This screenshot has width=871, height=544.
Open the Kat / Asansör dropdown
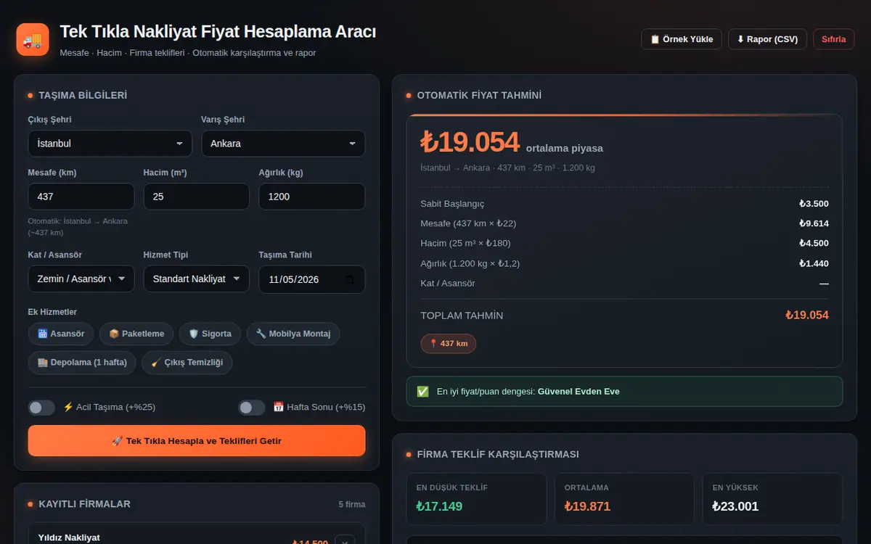tap(81, 279)
